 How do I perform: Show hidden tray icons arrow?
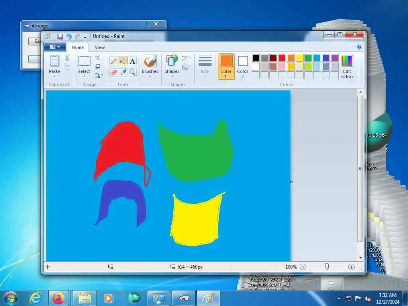click(x=339, y=298)
